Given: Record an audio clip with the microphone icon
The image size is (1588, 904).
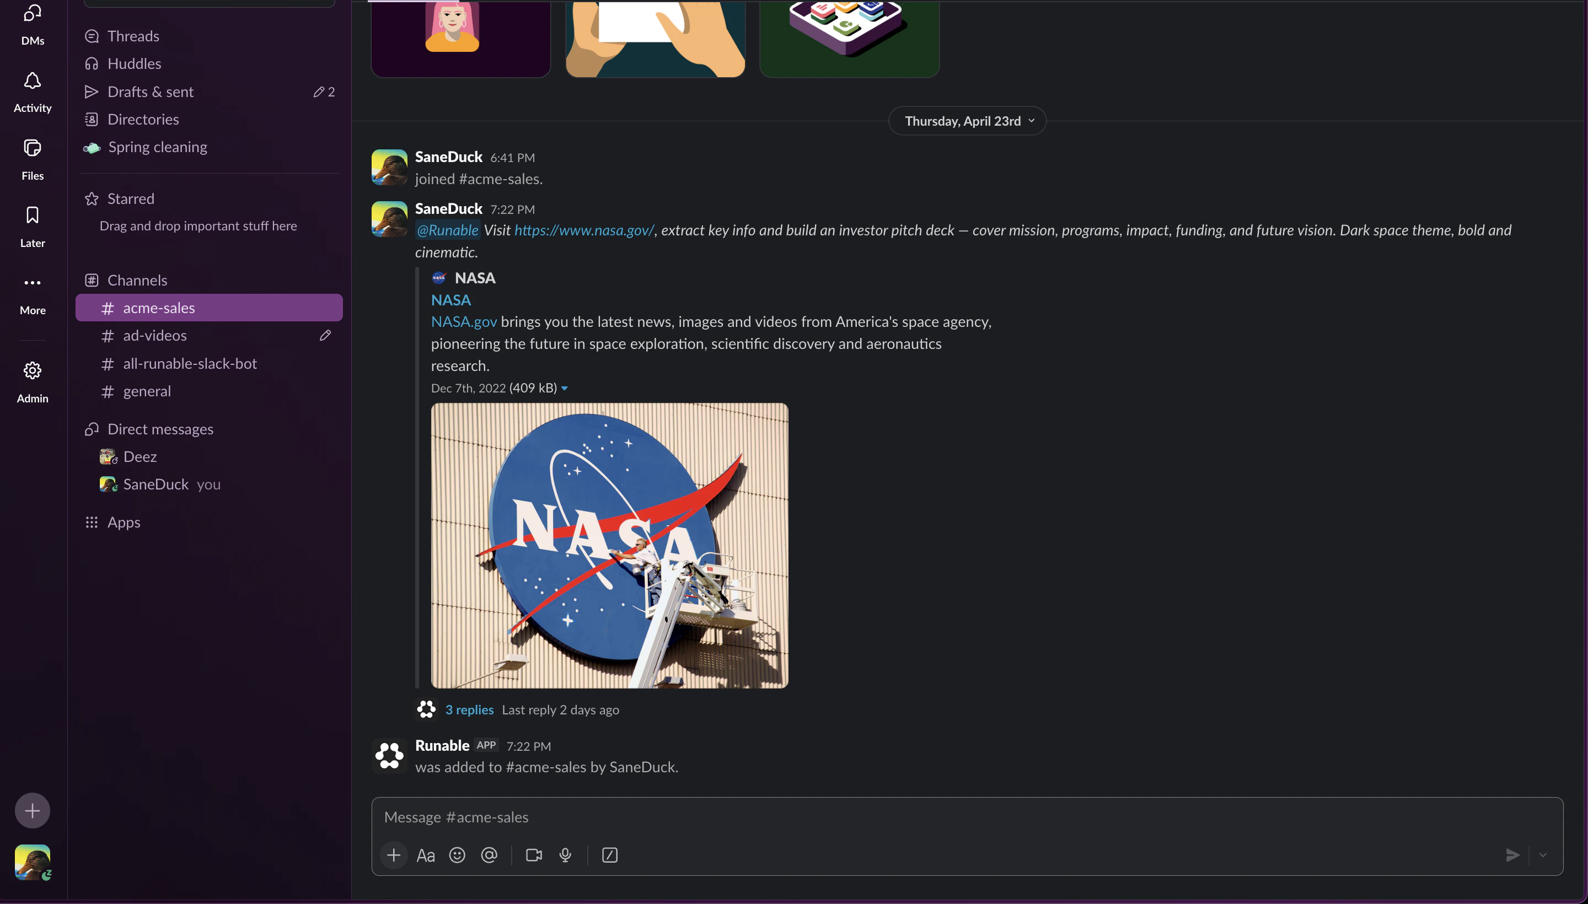Looking at the screenshot, I should pos(565,855).
